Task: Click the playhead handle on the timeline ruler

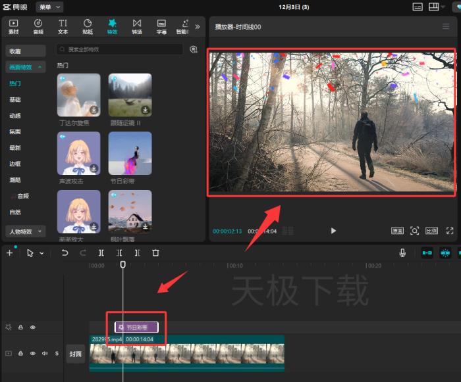Action: tap(122, 264)
